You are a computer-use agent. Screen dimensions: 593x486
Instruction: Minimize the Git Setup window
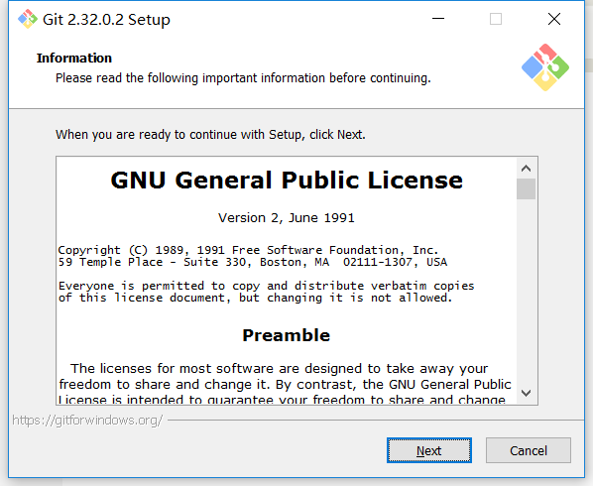[x=438, y=19]
